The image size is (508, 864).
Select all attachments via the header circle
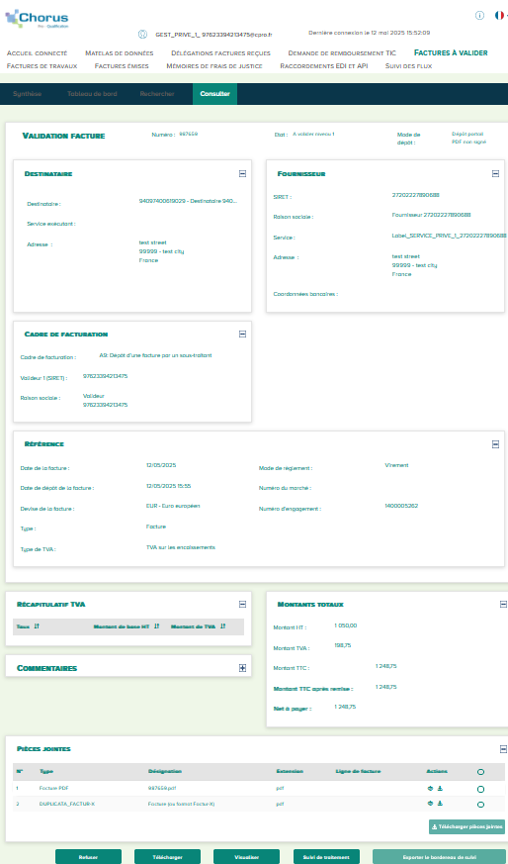pyautogui.click(x=480, y=772)
